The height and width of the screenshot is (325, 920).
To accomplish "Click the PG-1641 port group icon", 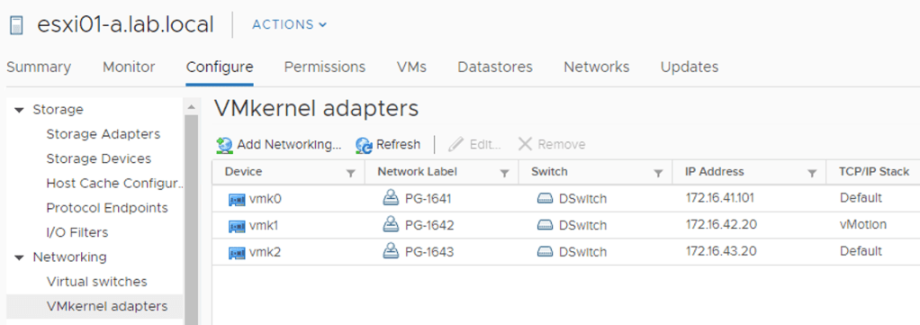I will [x=391, y=198].
